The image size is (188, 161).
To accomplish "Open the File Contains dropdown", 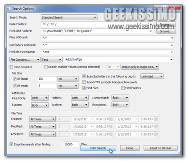I will [25, 60].
